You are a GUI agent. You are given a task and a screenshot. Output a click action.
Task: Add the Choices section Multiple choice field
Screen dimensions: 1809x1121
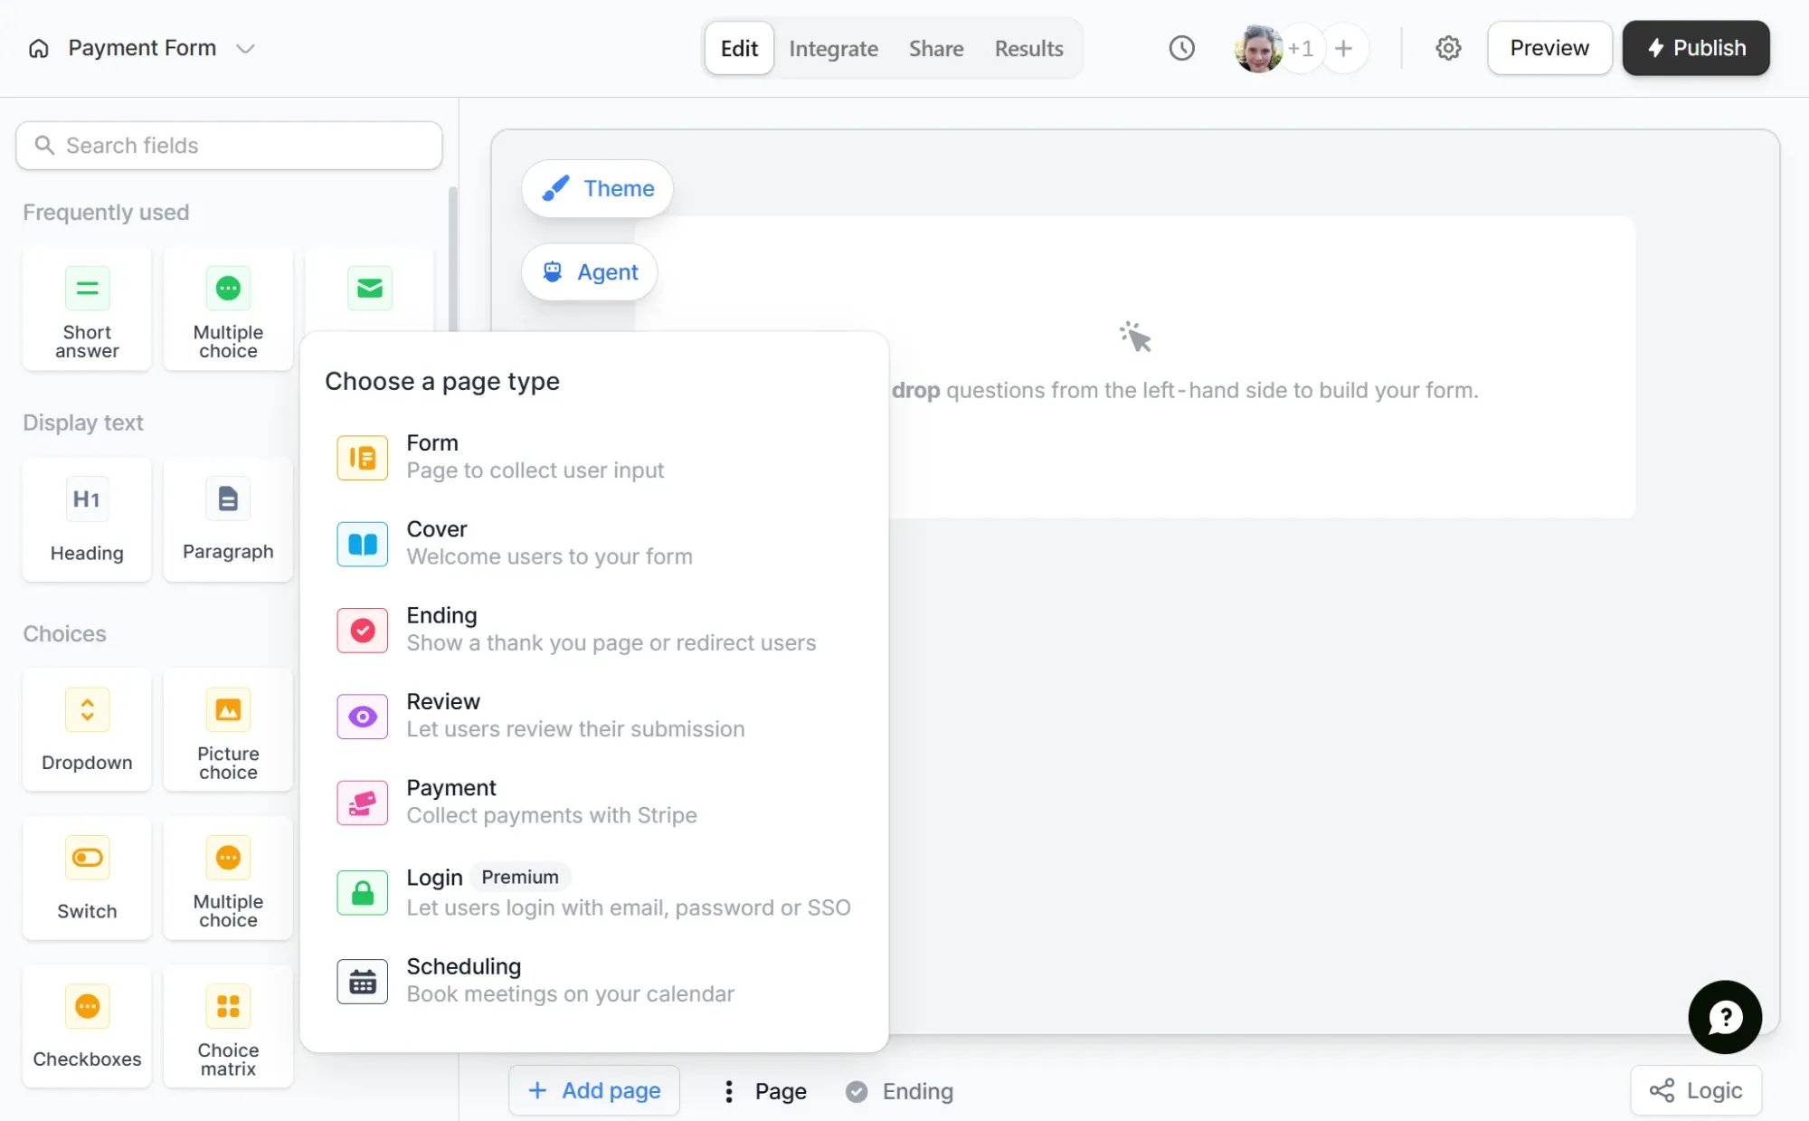tap(228, 879)
